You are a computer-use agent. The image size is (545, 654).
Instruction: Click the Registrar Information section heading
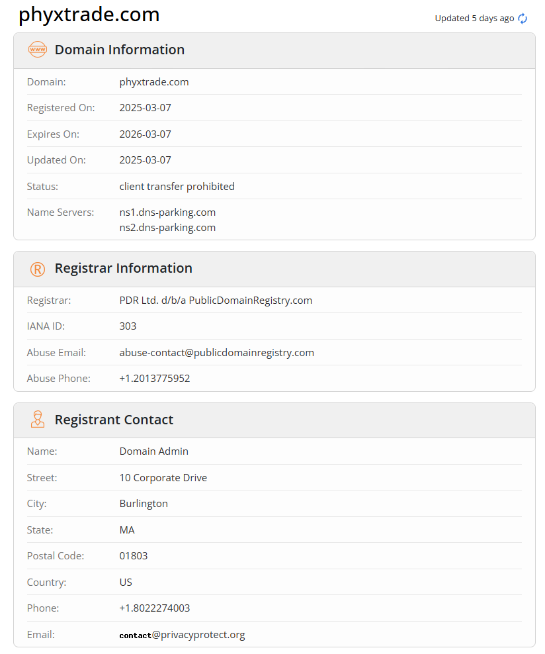tap(123, 268)
